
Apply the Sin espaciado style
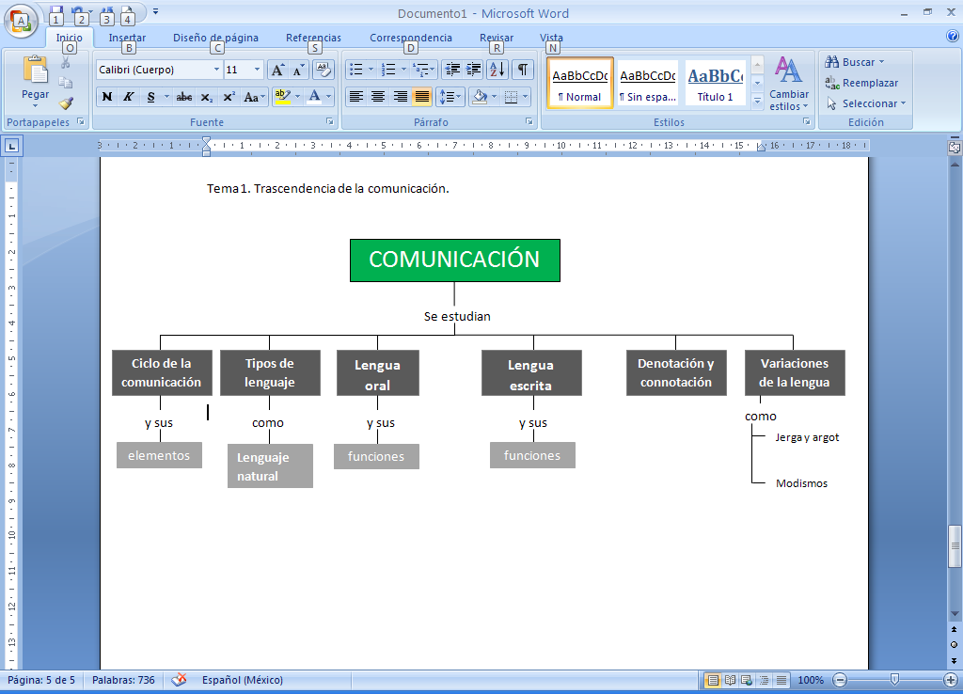pyautogui.click(x=647, y=83)
